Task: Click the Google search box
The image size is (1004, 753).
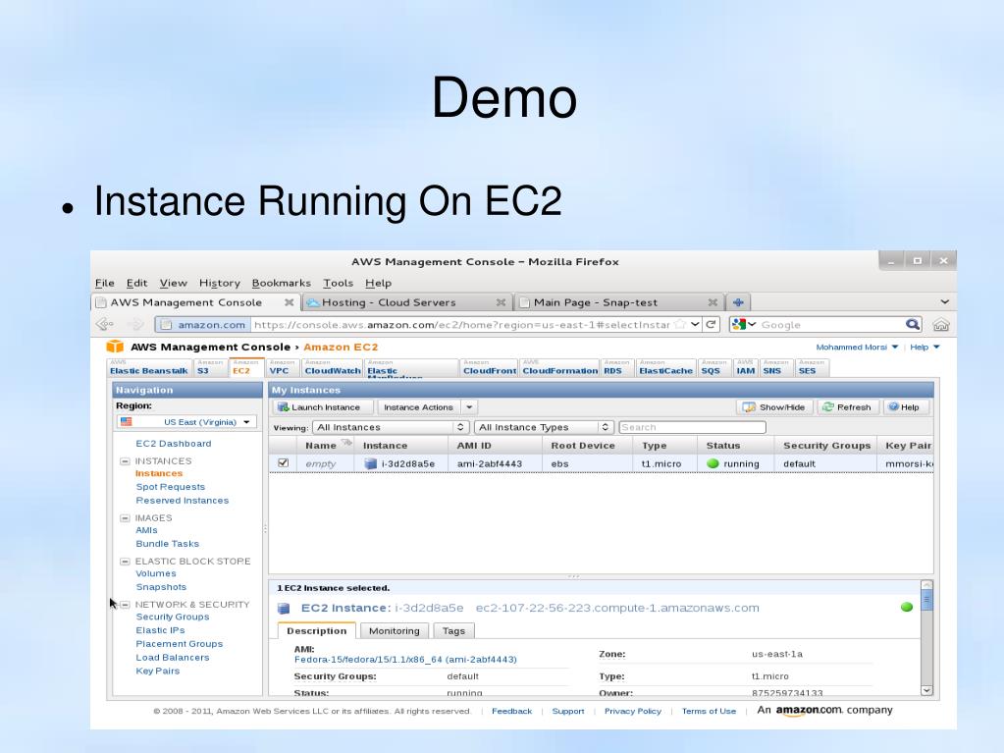Action: pos(831,325)
